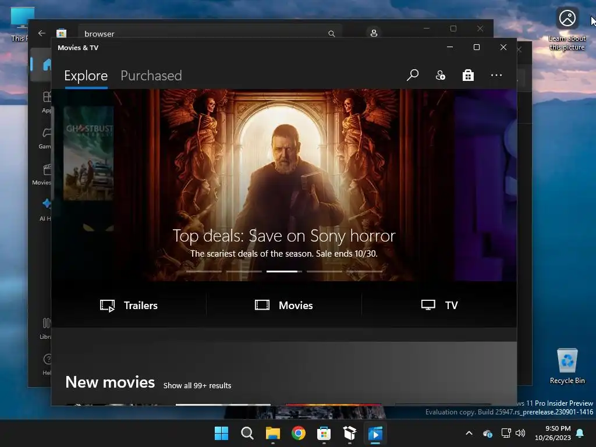Open Microsoft Store from taskbar

[324, 433]
